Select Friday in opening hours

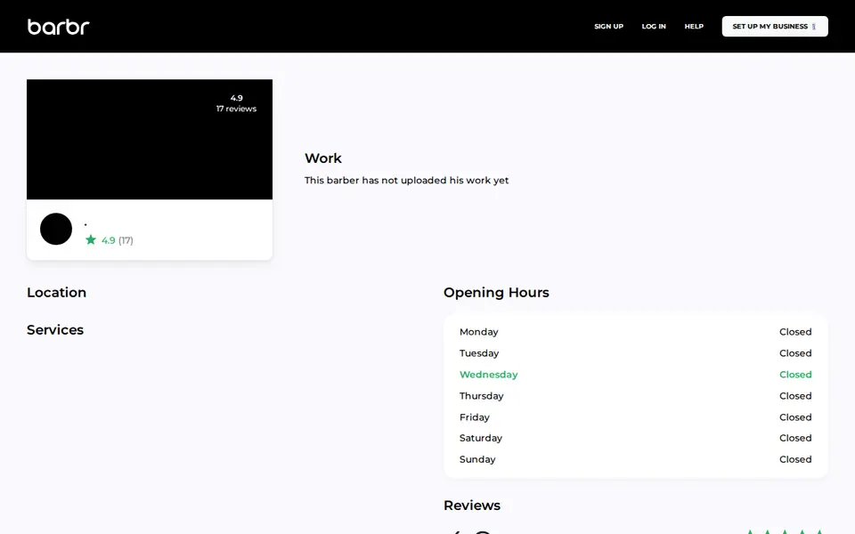[x=475, y=417]
